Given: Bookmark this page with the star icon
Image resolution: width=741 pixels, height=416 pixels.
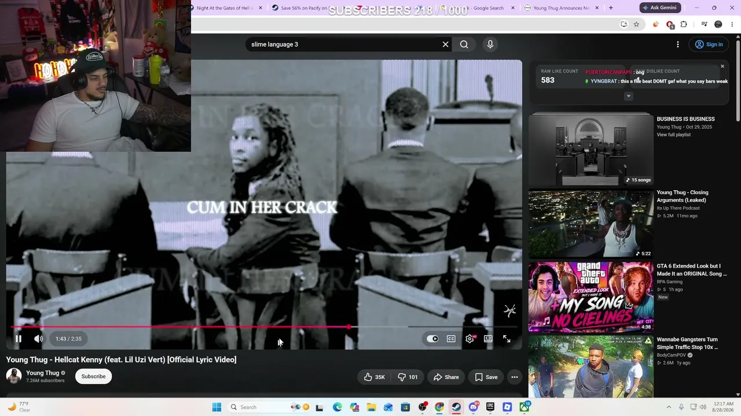Looking at the screenshot, I should [636, 24].
